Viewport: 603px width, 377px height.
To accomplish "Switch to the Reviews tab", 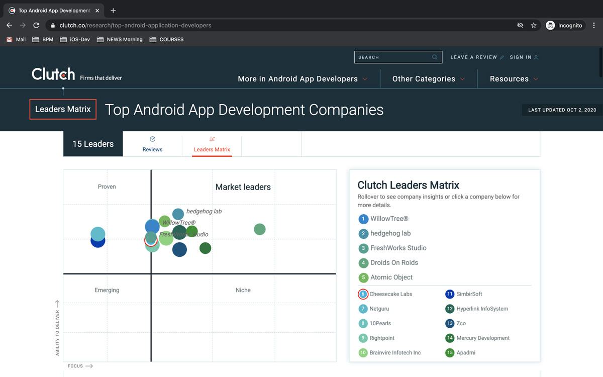I will [152, 144].
